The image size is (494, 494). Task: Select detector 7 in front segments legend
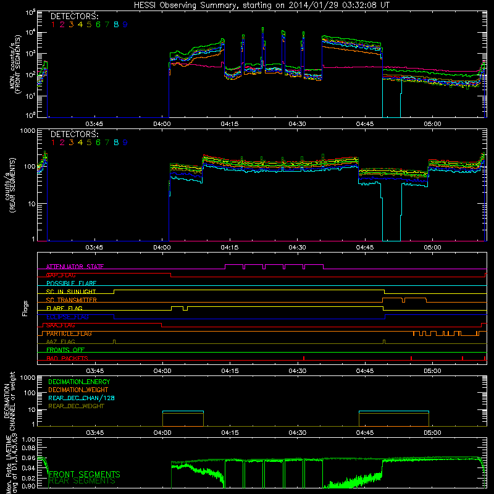click(107, 25)
